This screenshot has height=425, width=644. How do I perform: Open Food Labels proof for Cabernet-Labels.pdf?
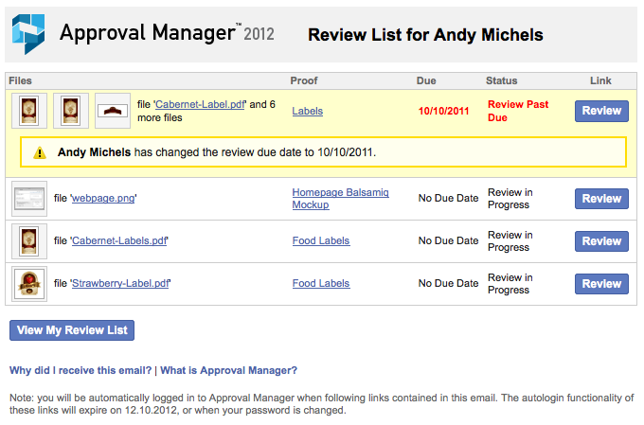coord(321,240)
